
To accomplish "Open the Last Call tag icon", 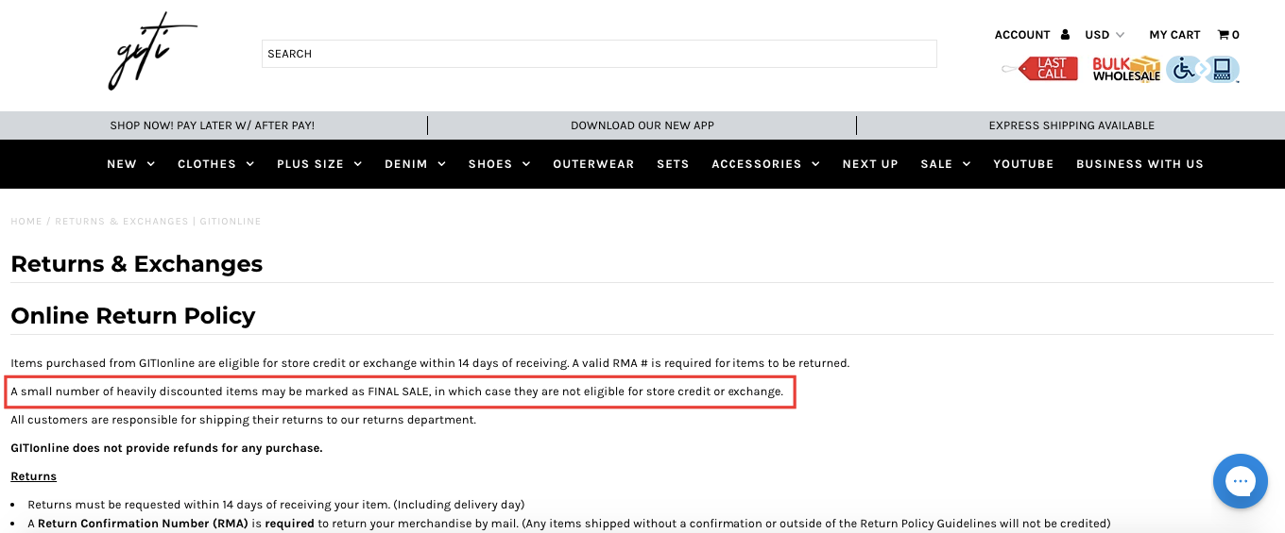I will 1040,68.
